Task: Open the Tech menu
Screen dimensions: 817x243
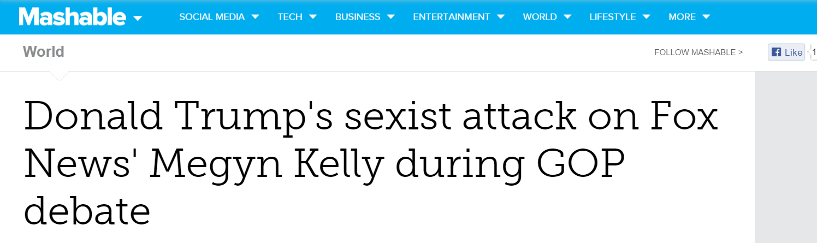Action: click(290, 17)
